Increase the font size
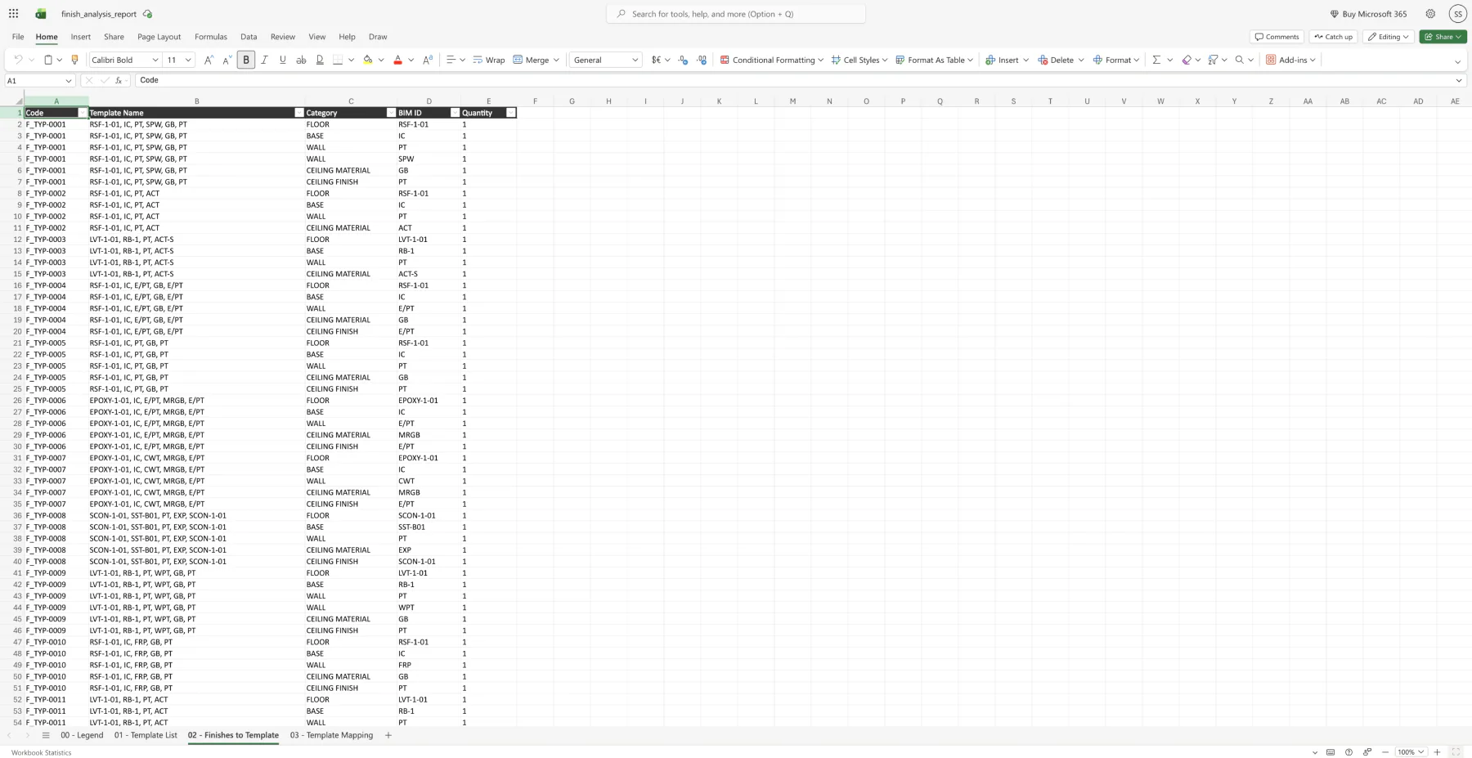 pos(208,60)
